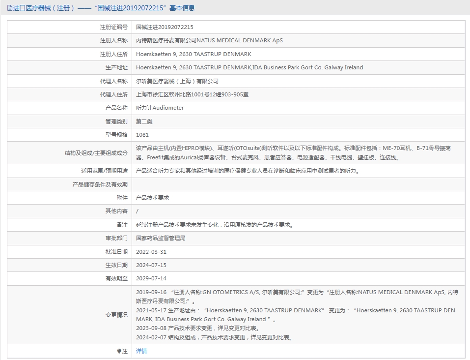Select registrant address Hoerskaetten 9, 2630 TAASTRUP DENMARK
This screenshot has height=360, width=470.
click(x=194, y=54)
